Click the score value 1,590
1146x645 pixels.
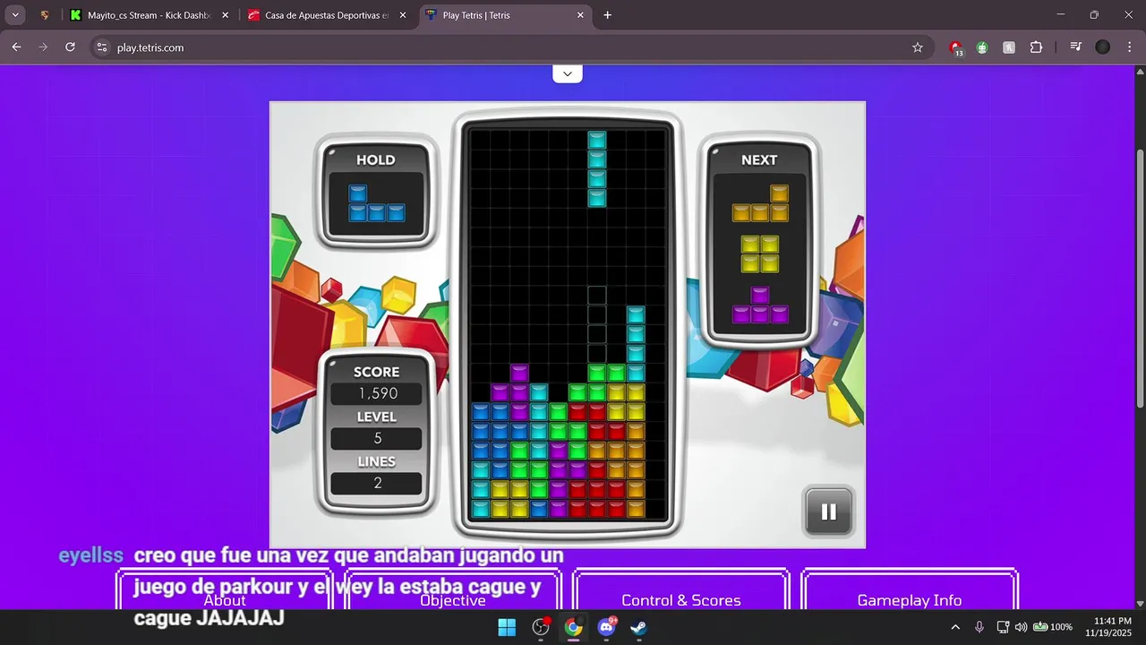coord(378,394)
